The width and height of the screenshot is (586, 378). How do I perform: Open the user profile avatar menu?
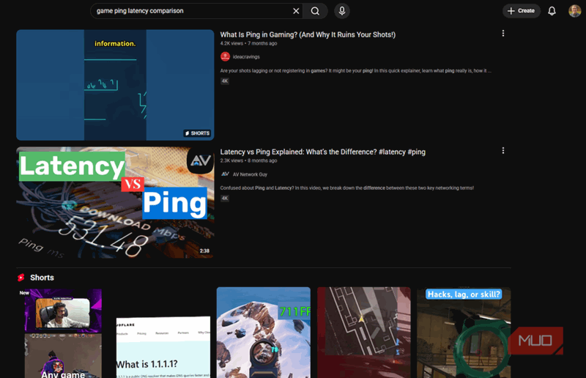coord(574,11)
